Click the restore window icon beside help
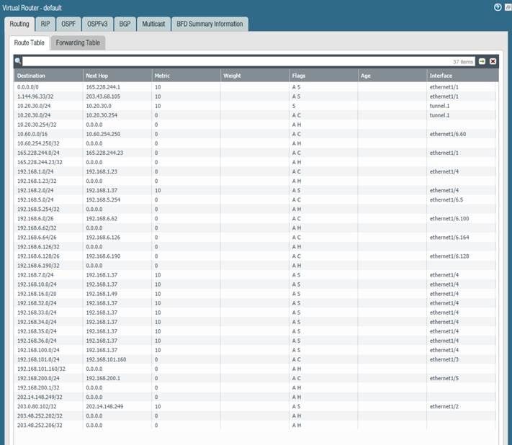512x445 pixels. coord(507,7)
